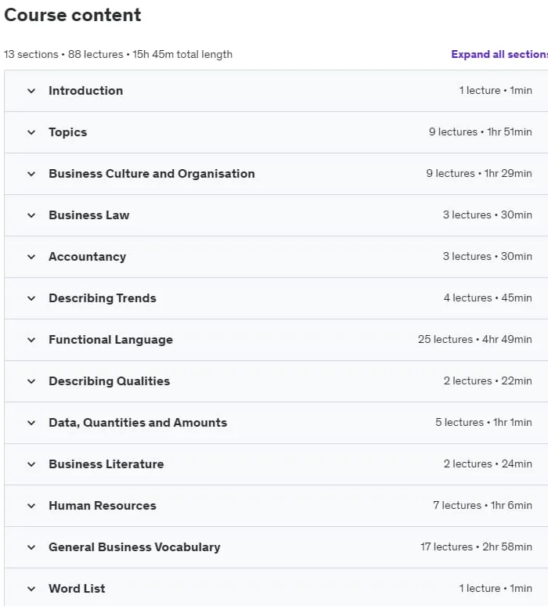Click the Business Law 3 lectures summary

pos(487,215)
